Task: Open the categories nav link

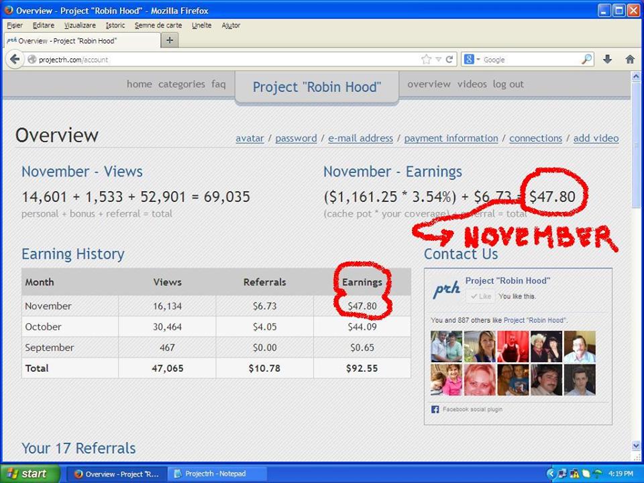Action: point(182,85)
